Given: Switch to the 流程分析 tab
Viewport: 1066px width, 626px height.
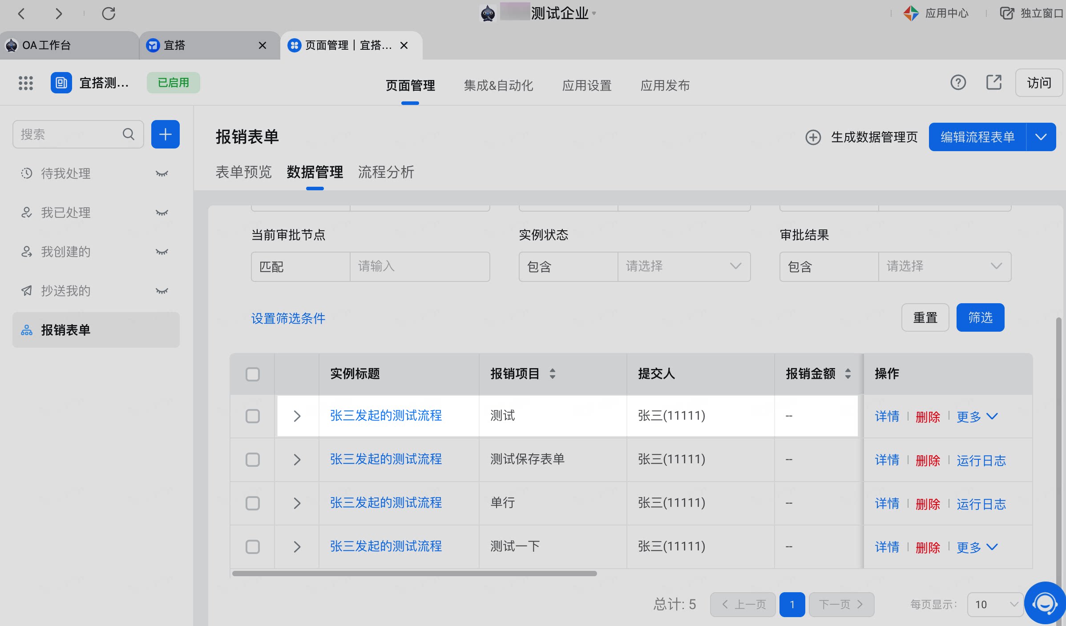Looking at the screenshot, I should [x=386, y=172].
